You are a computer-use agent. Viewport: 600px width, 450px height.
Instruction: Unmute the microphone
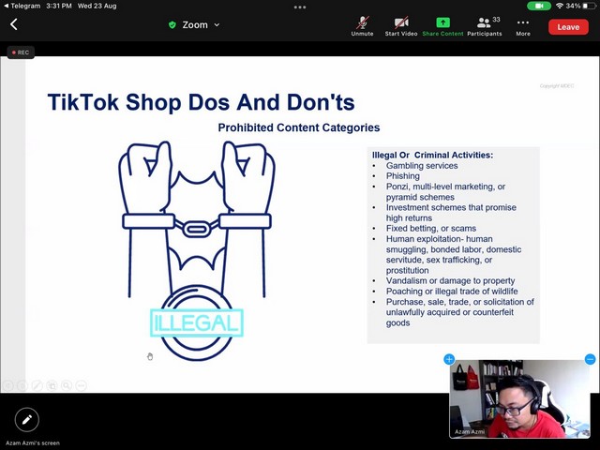pyautogui.click(x=362, y=25)
